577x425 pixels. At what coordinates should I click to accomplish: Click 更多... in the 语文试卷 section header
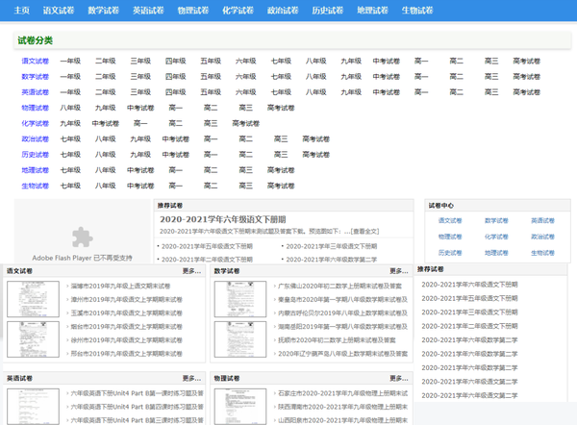point(191,271)
